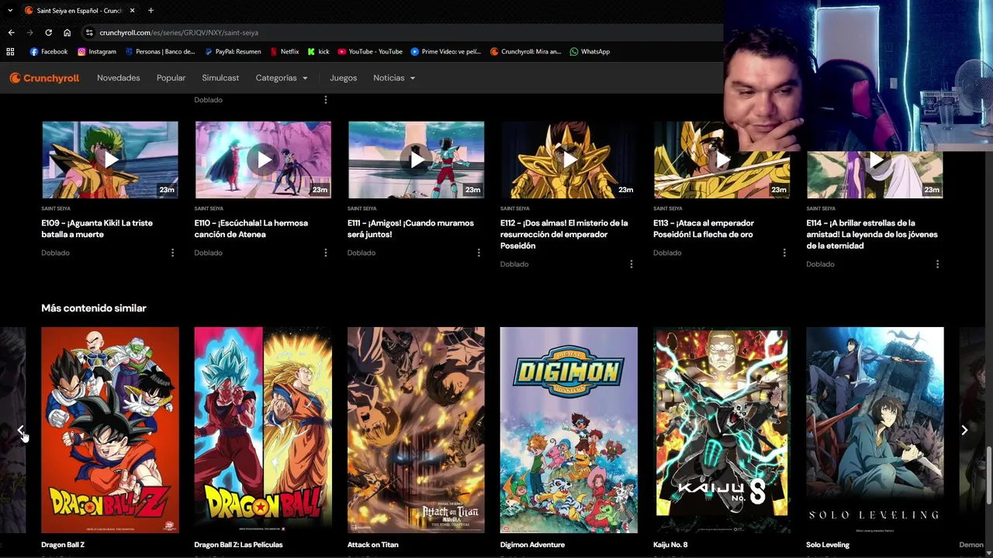This screenshot has height=558, width=993.
Task: Open Popular menu item
Action: 171,78
